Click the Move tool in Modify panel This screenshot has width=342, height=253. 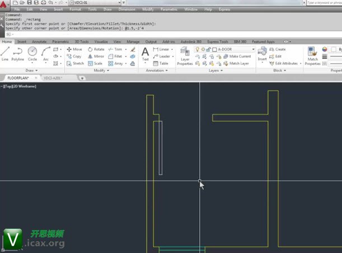tap(74, 49)
